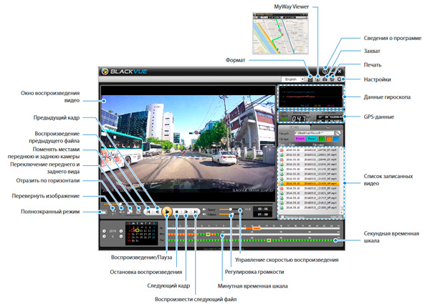Click the playback Speed slider

click(230, 210)
